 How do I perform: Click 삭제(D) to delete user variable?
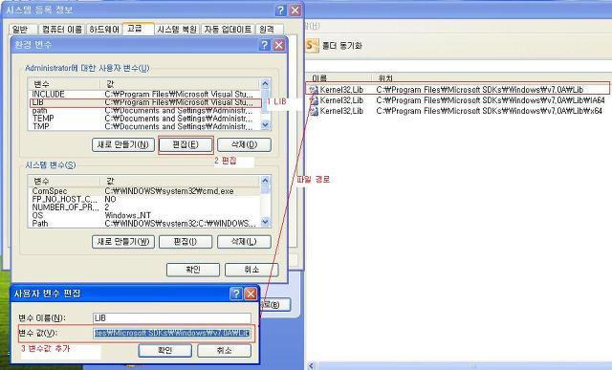pos(244,144)
